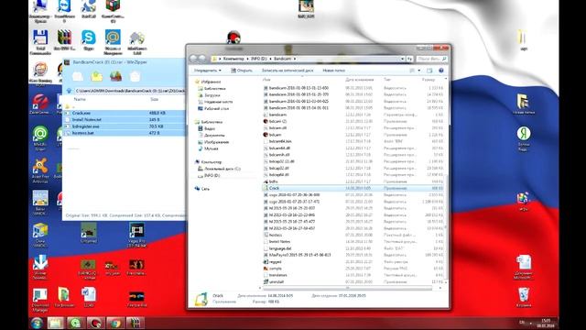Click Компьютер in the address breadcrumb
Image resolution: width=586 pixels, height=330 pixels.
click(x=233, y=59)
